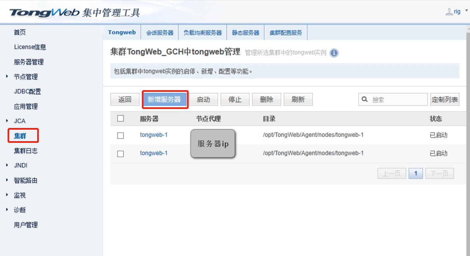Click the 删除 button
The height and width of the screenshot is (256, 470).
click(x=267, y=99)
